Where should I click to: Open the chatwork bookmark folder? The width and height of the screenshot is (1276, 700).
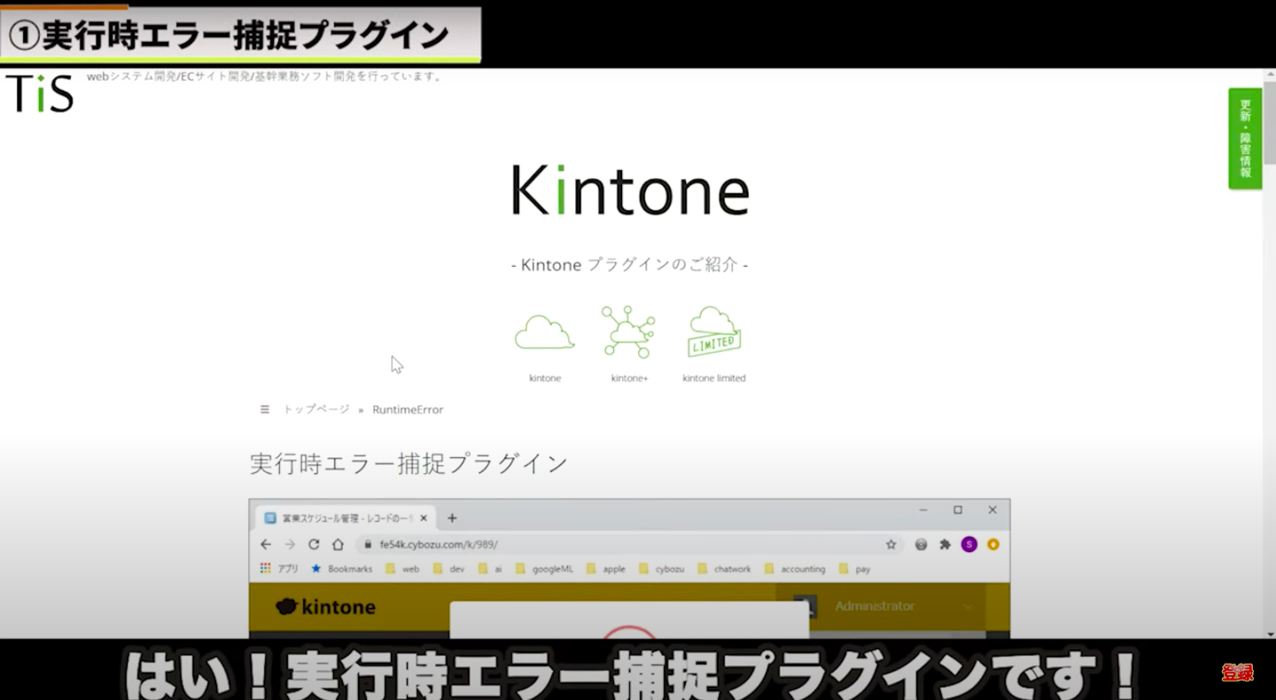tap(725, 569)
